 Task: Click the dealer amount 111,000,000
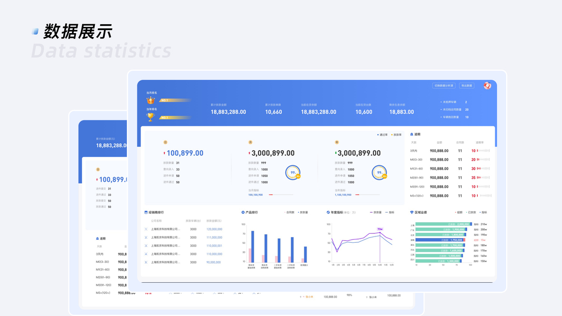tap(214, 237)
